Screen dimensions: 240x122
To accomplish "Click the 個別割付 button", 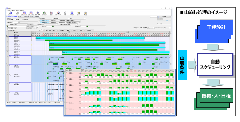I will [x=89, y=30].
